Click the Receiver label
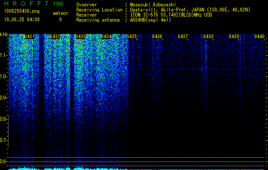This screenshot has width=268, height=170. click(86, 15)
